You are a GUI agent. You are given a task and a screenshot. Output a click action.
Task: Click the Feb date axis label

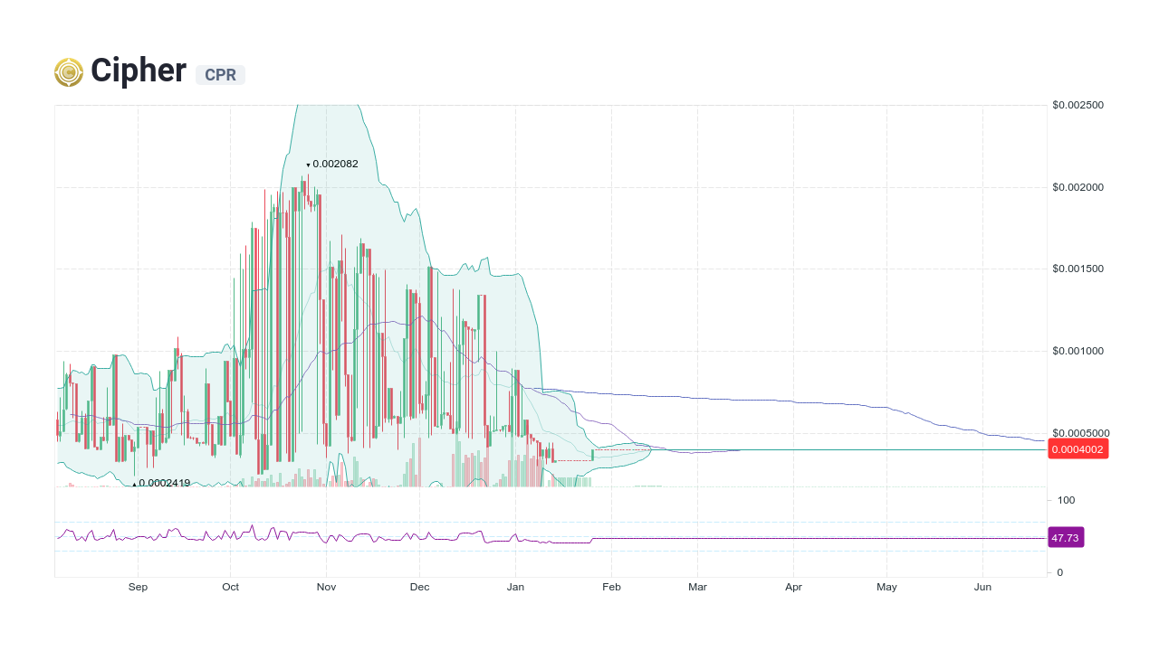pyautogui.click(x=611, y=587)
